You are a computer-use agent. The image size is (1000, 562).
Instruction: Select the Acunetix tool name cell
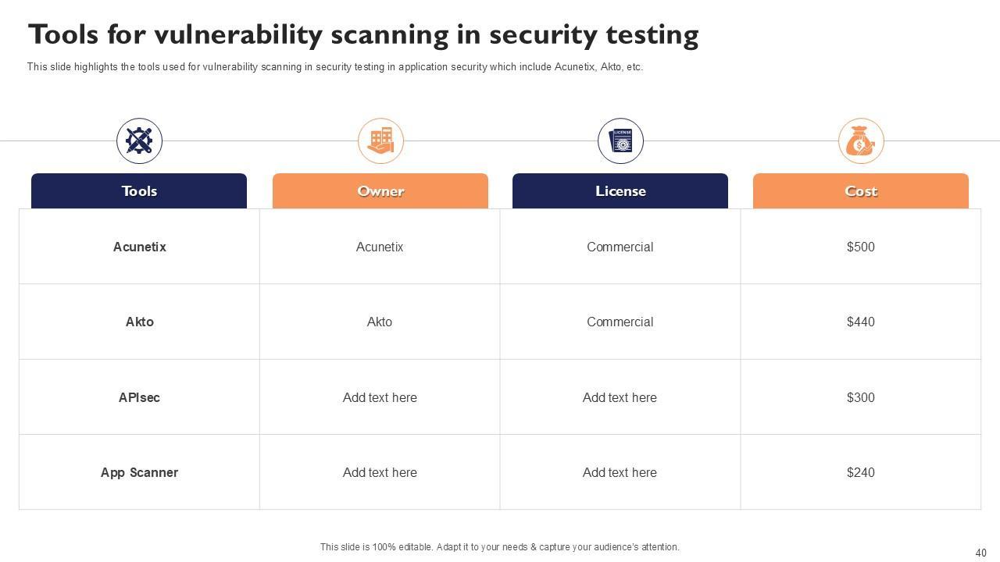click(140, 247)
